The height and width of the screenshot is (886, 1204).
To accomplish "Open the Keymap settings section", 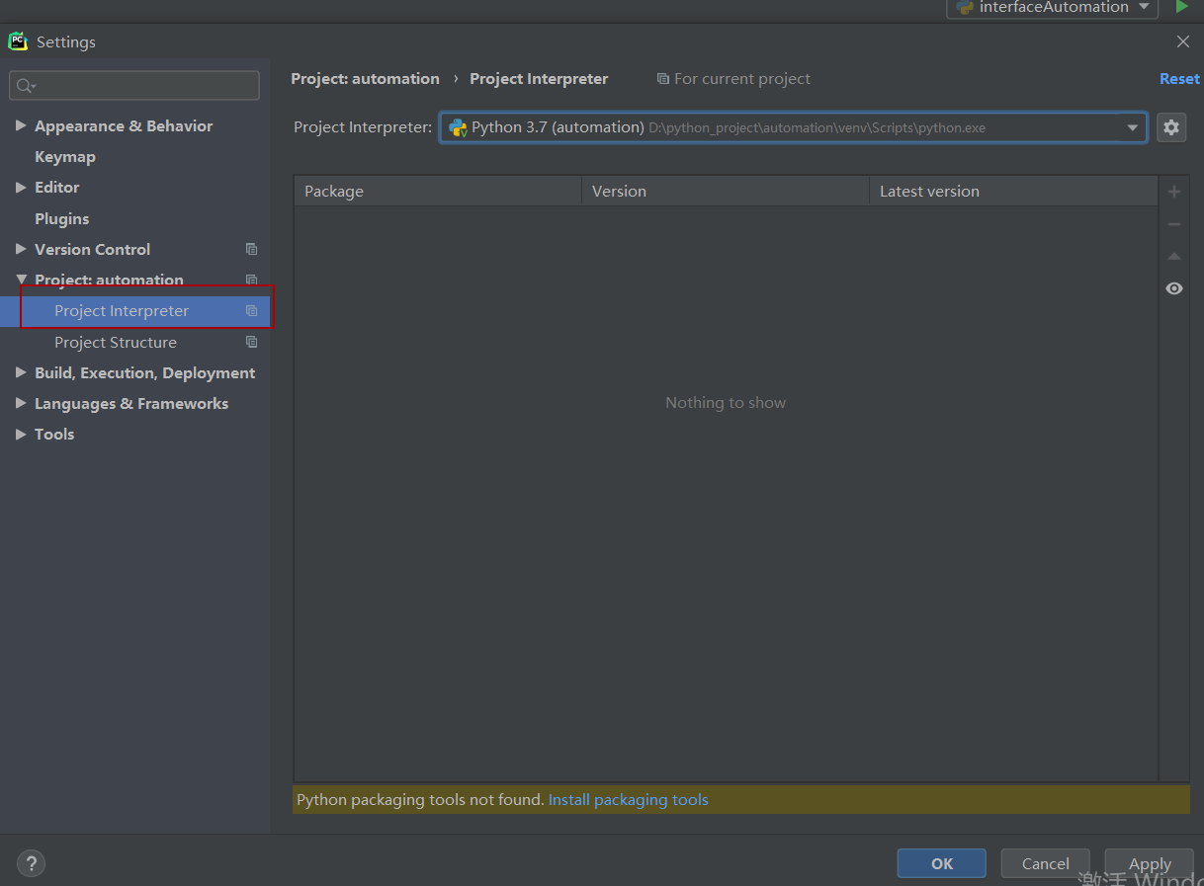I will coord(65,156).
